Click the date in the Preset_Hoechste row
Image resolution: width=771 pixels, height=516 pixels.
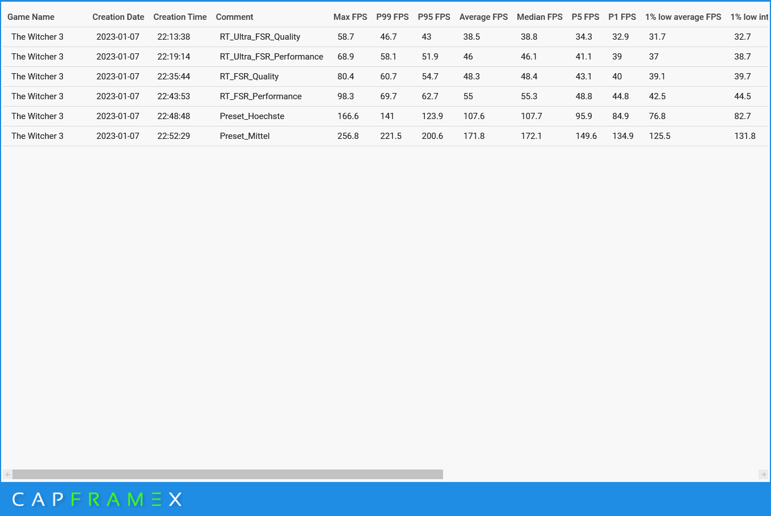pos(118,116)
